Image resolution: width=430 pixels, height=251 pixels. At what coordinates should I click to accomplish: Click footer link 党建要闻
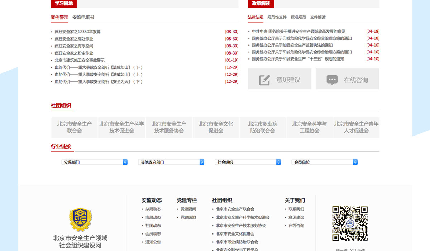coord(188,209)
